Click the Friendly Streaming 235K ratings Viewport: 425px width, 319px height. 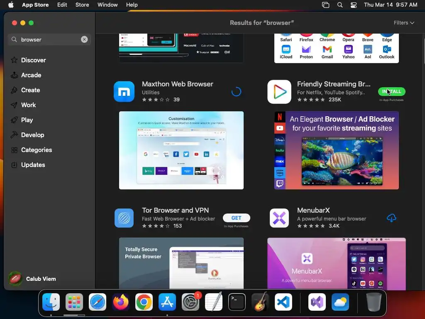coord(319,100)
